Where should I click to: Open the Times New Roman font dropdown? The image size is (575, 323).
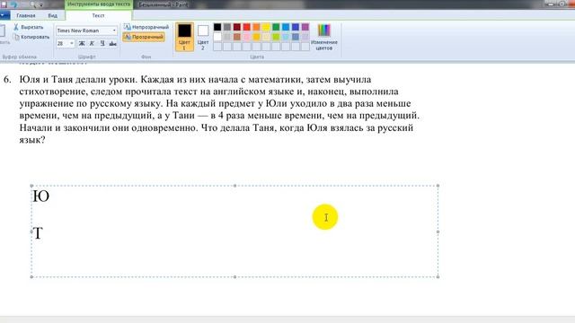[114, 31]
